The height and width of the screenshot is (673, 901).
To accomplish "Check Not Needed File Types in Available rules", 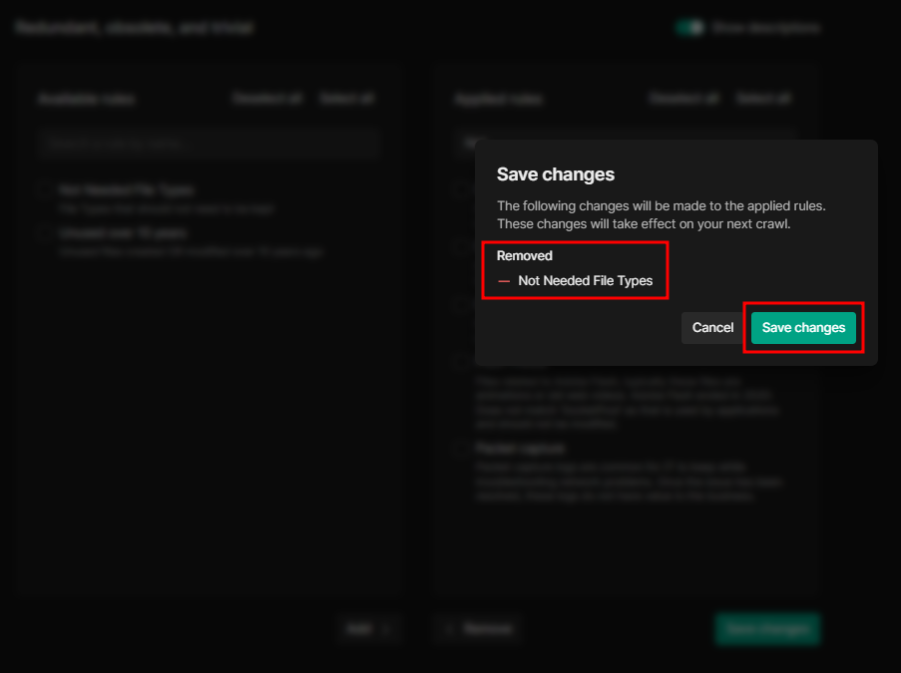I will [45, 190].
